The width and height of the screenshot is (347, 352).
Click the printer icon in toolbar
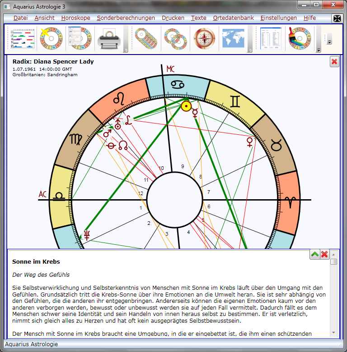108,38
